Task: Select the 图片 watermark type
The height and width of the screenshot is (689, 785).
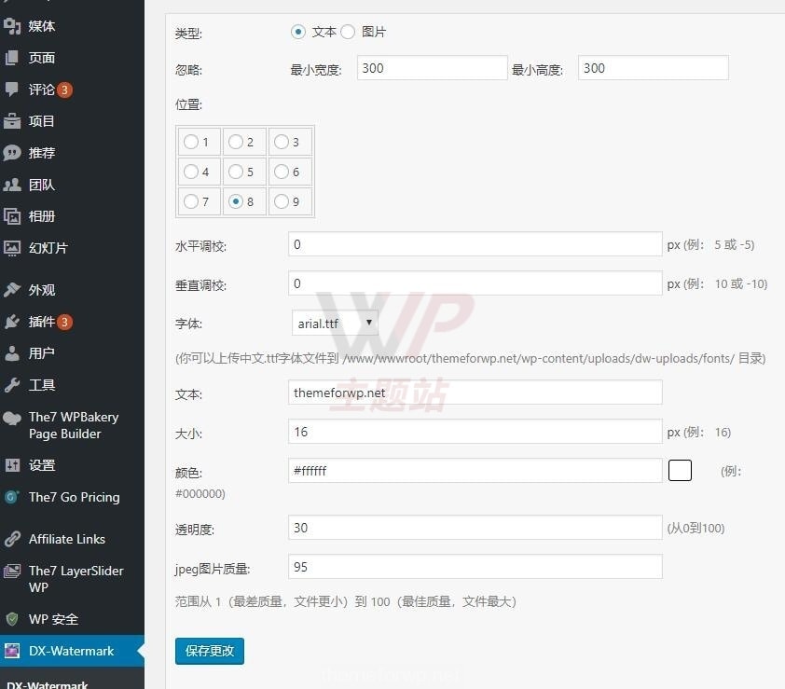Action: click(347, 31)
